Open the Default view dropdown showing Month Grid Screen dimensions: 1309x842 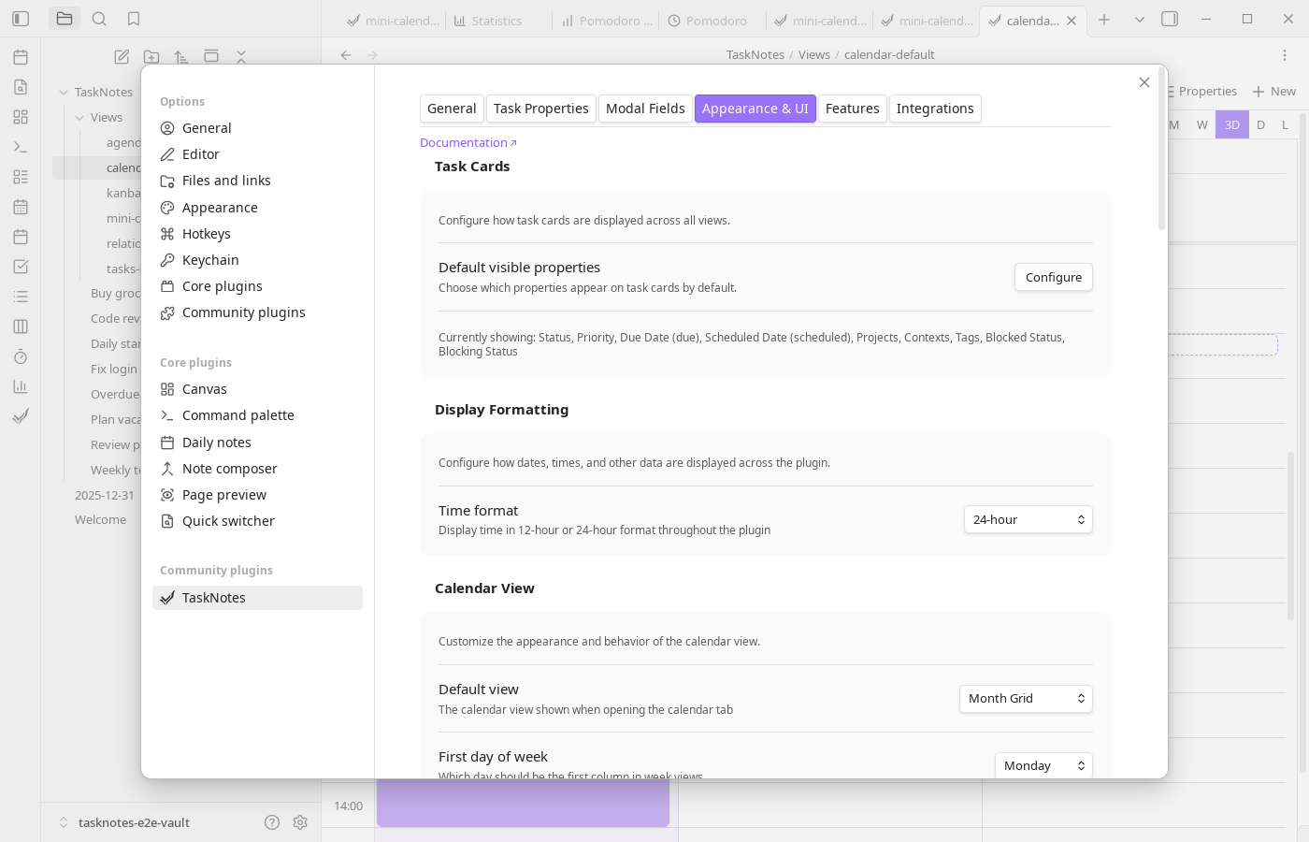(x=1026, y=698)
